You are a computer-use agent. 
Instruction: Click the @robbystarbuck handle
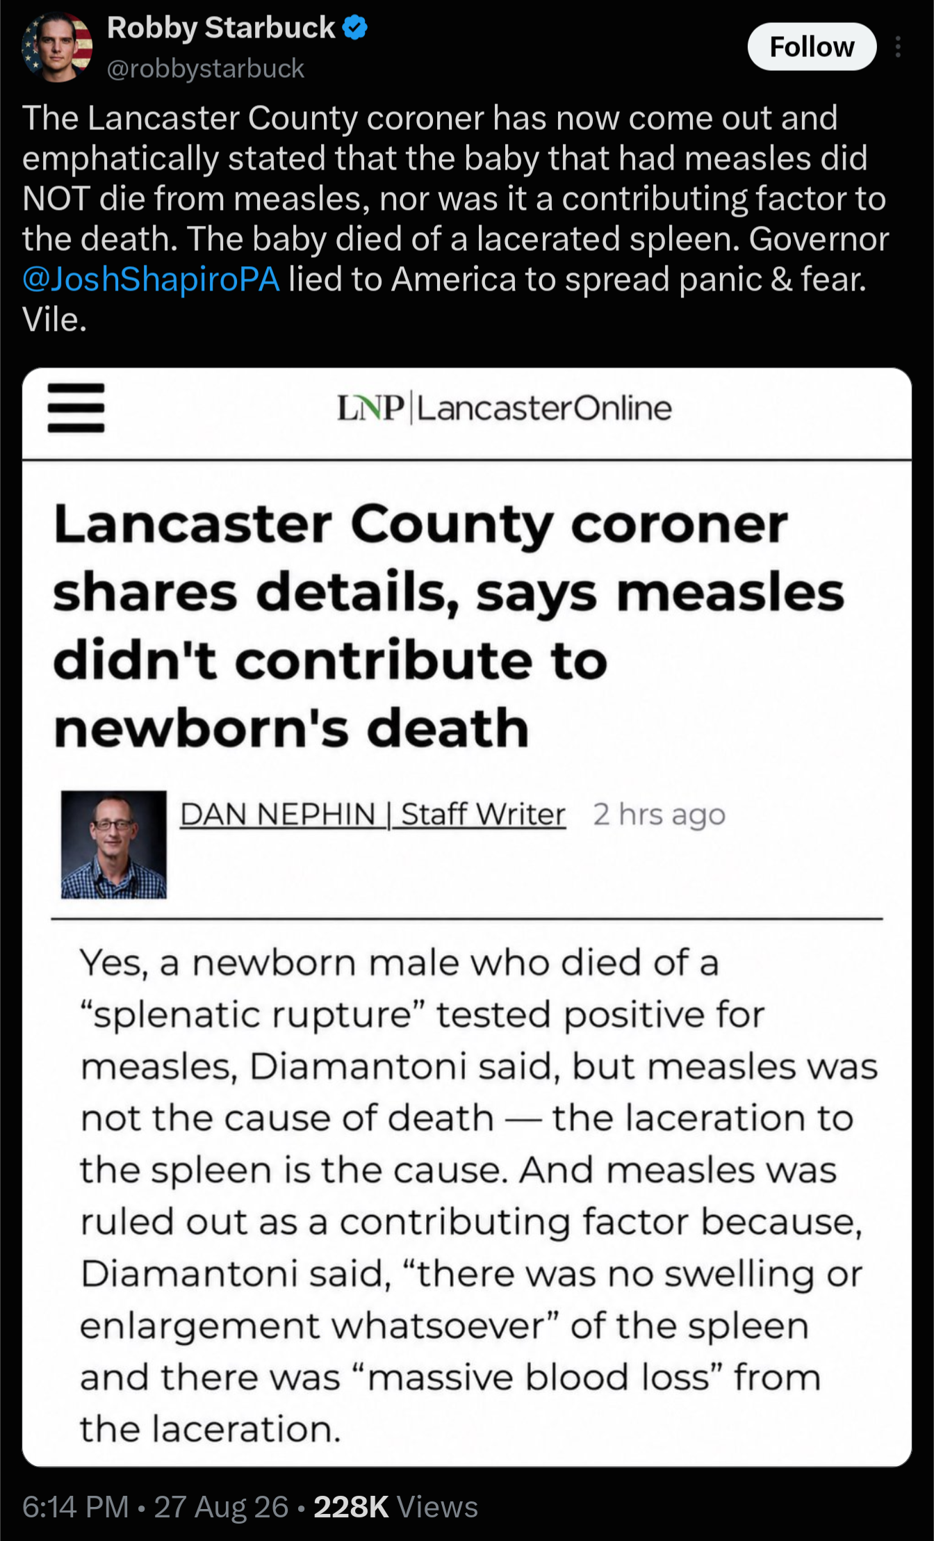206,68
